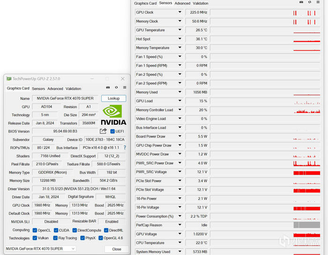This screenshot has width=328, height=255.
Task: Open the CPU Temperature sensor dropdown
Action: pyautogui.click(x=179, y=243)
